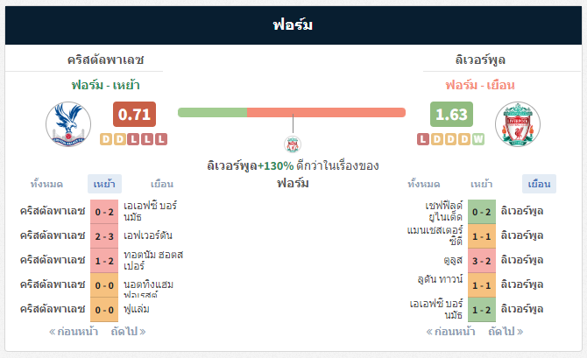This screenshot has width=587, height=358.
Task: Select เยือน tab under Crystal Palace
Action: point(162,184)
